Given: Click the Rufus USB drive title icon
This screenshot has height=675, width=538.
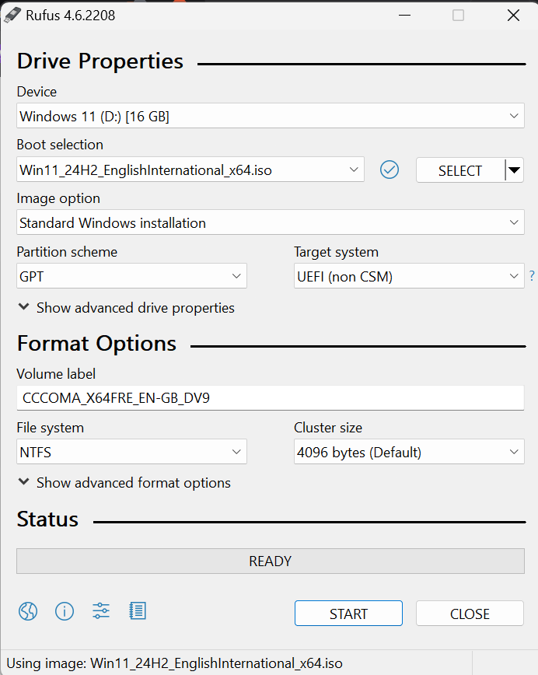Looking at the screenshot, I should (12, 15).
